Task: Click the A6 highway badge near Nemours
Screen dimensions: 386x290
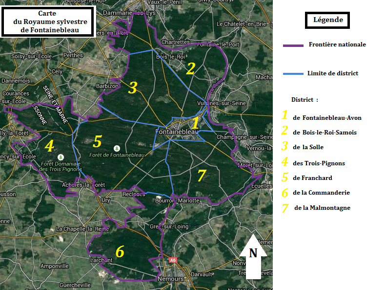Action: (172, 261)
